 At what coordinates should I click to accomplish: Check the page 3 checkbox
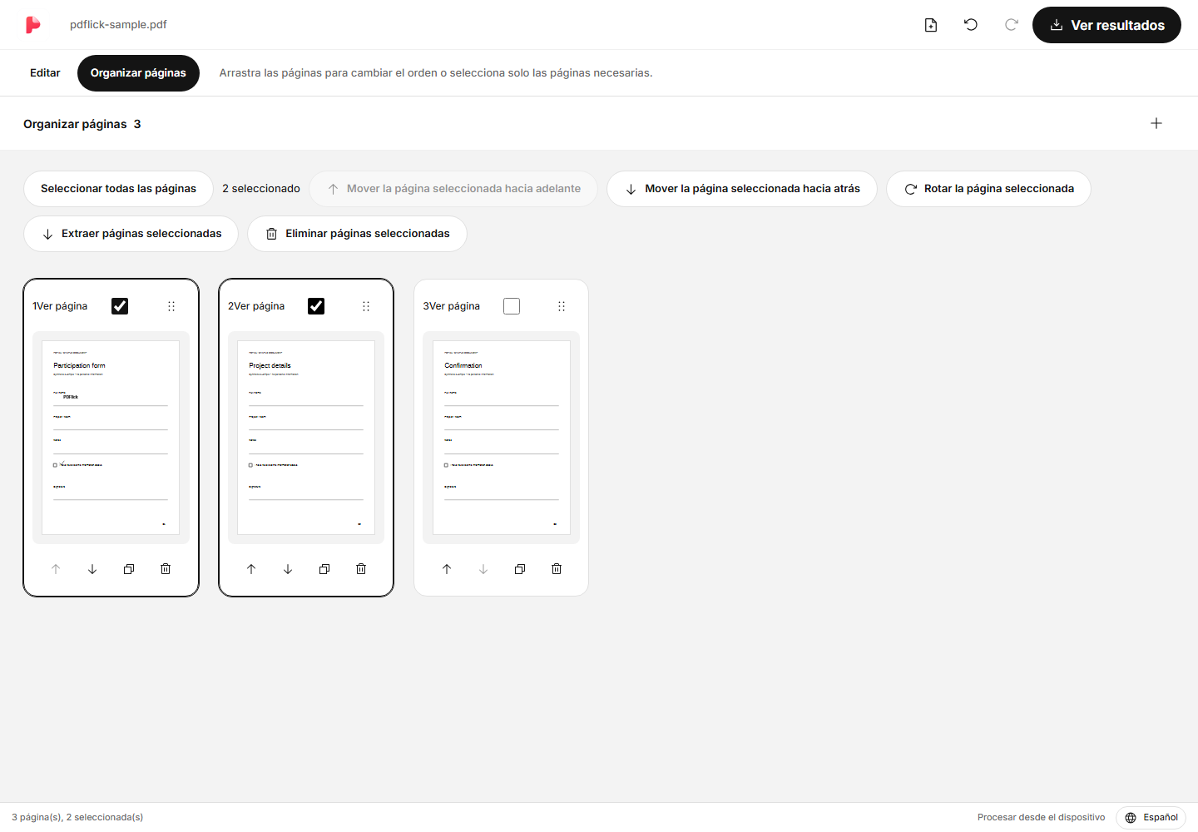[x=512, y=306]
